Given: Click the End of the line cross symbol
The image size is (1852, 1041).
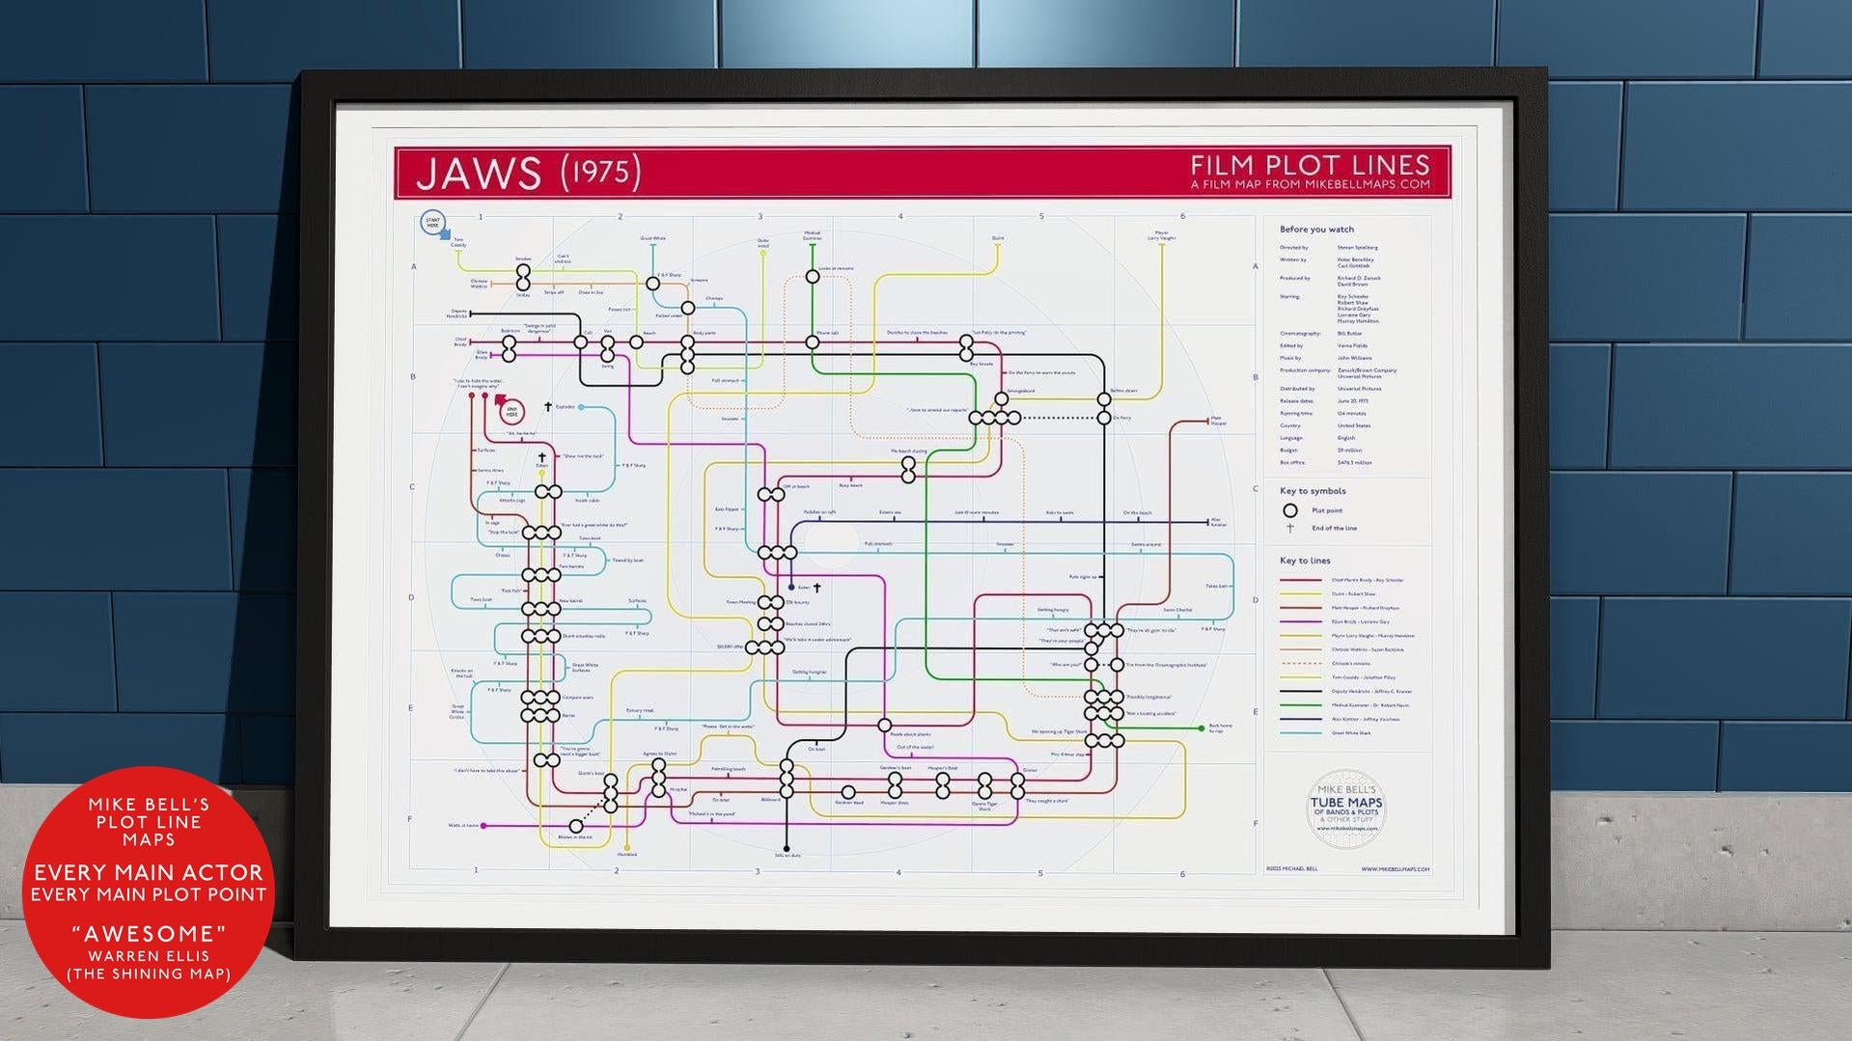Looking at the screenshot, I should click(x=1289, y=528).
